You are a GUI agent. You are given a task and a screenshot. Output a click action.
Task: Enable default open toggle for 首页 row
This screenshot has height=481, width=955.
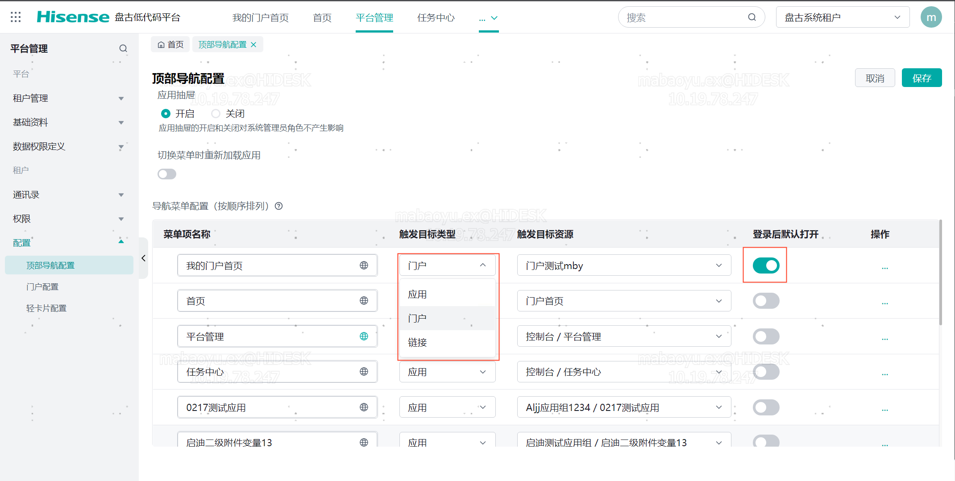[x=766, y=301]
